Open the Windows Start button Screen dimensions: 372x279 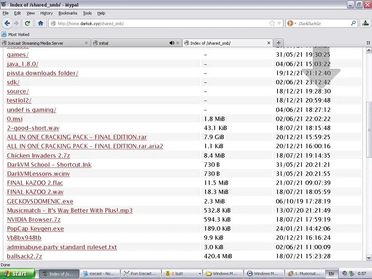click(x=17, y=274)
